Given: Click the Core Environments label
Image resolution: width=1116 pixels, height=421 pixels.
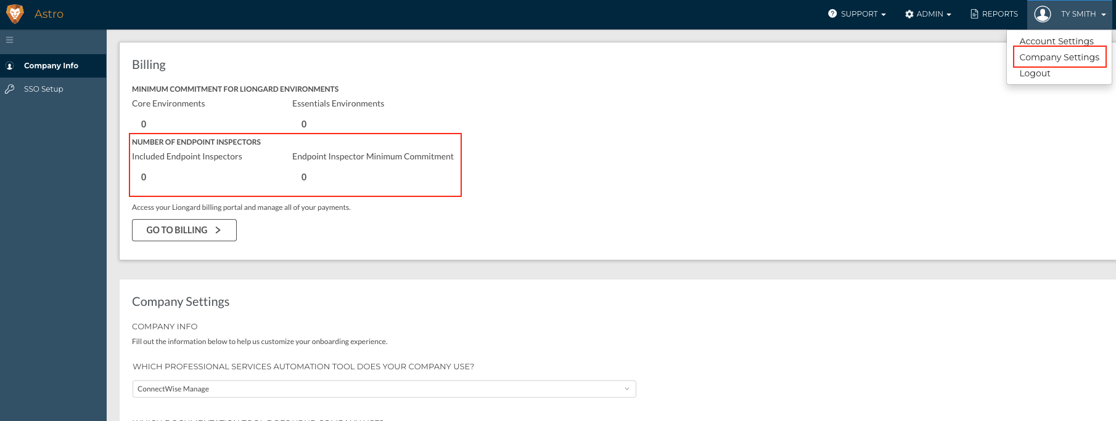Looking at the screenshot, I should (x=168, y=103).
